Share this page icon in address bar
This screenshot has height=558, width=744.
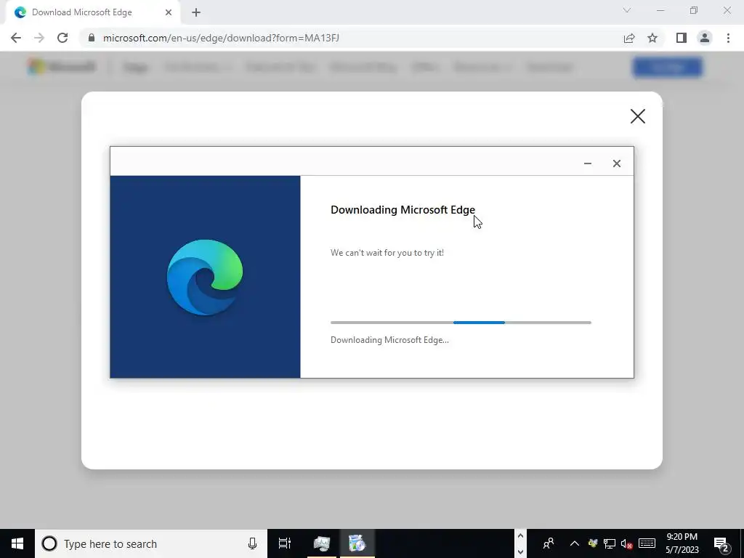(629, 38)
